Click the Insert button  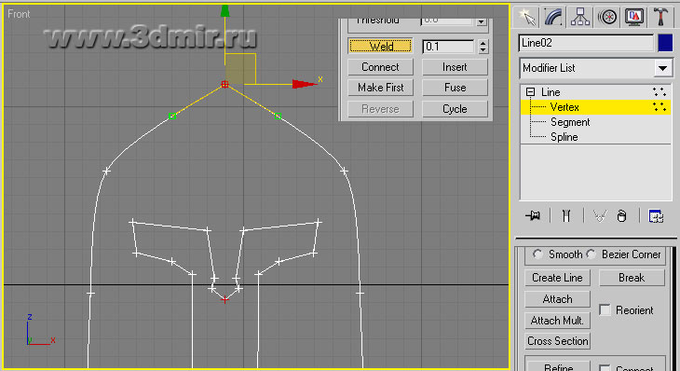(455, 67)
